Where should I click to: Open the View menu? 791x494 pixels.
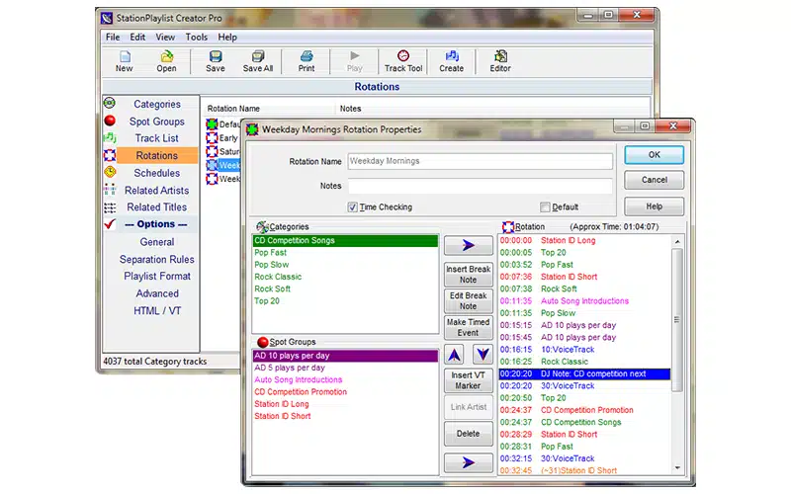pos(165,38)
